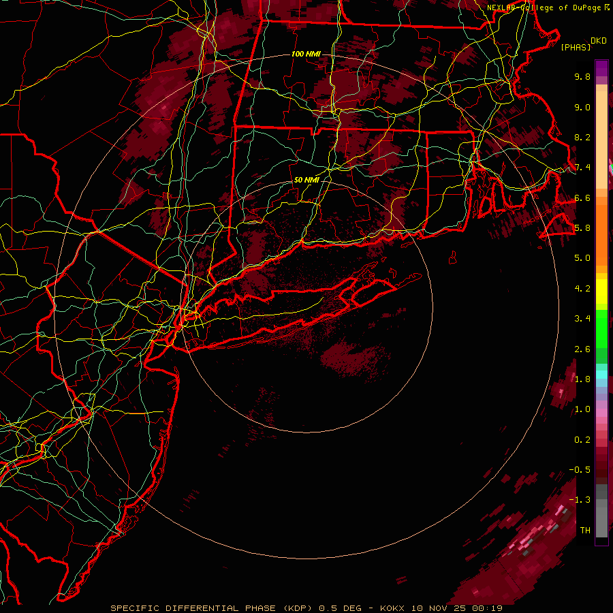Click the [PHAS] legend heading
Screen dimensions: 613x613
[x=576, y=47]
